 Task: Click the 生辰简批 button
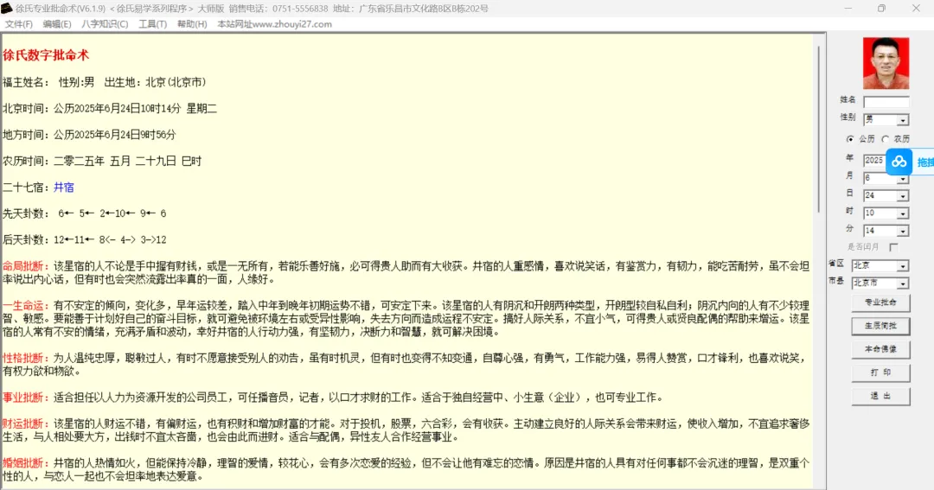(x=880, y=326)
